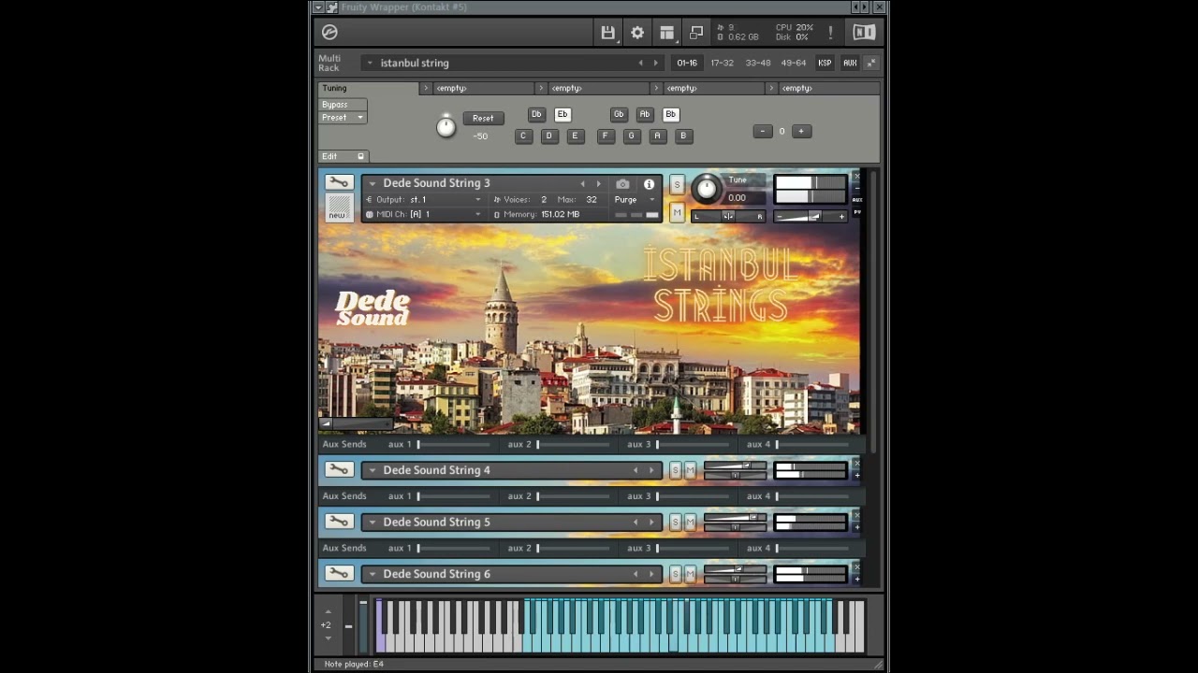Mute Dede Sound String 3

[x=677, y=213]
